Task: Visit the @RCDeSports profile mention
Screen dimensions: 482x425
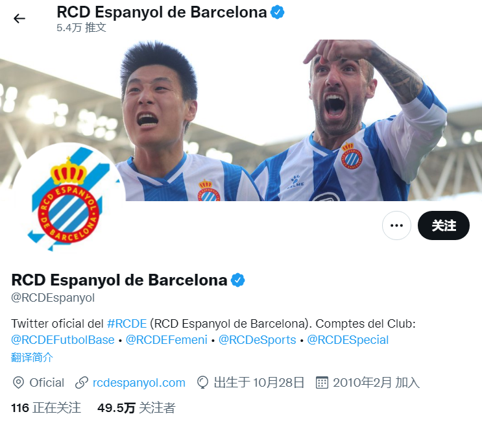Action: coord(258,340)
